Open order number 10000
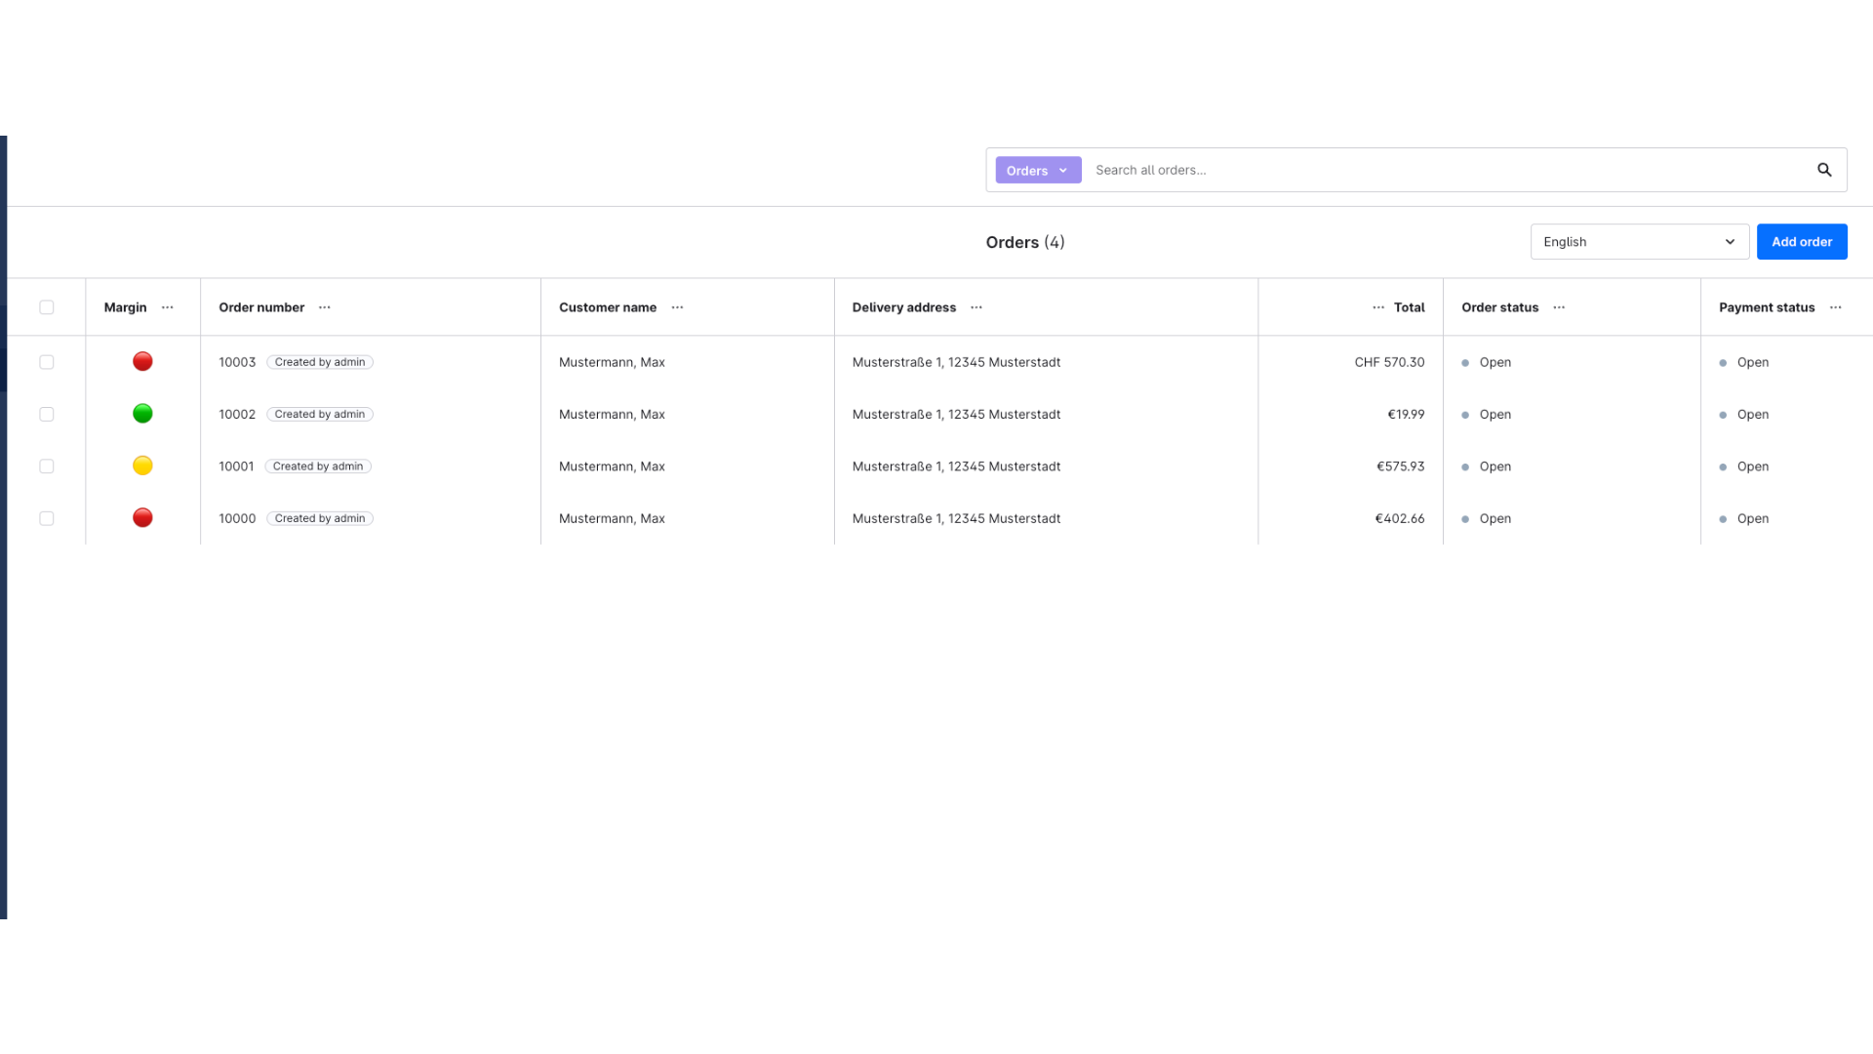 (x=237, y=519)
